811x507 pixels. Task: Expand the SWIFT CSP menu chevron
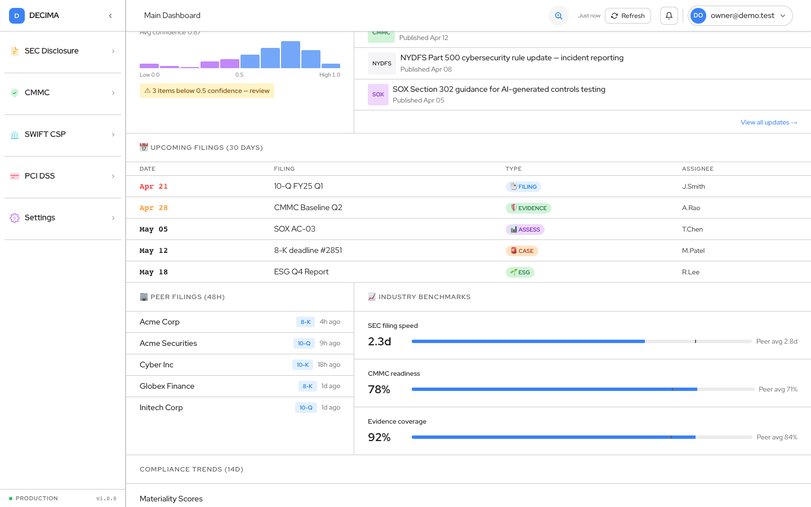(x=113, y=135)
